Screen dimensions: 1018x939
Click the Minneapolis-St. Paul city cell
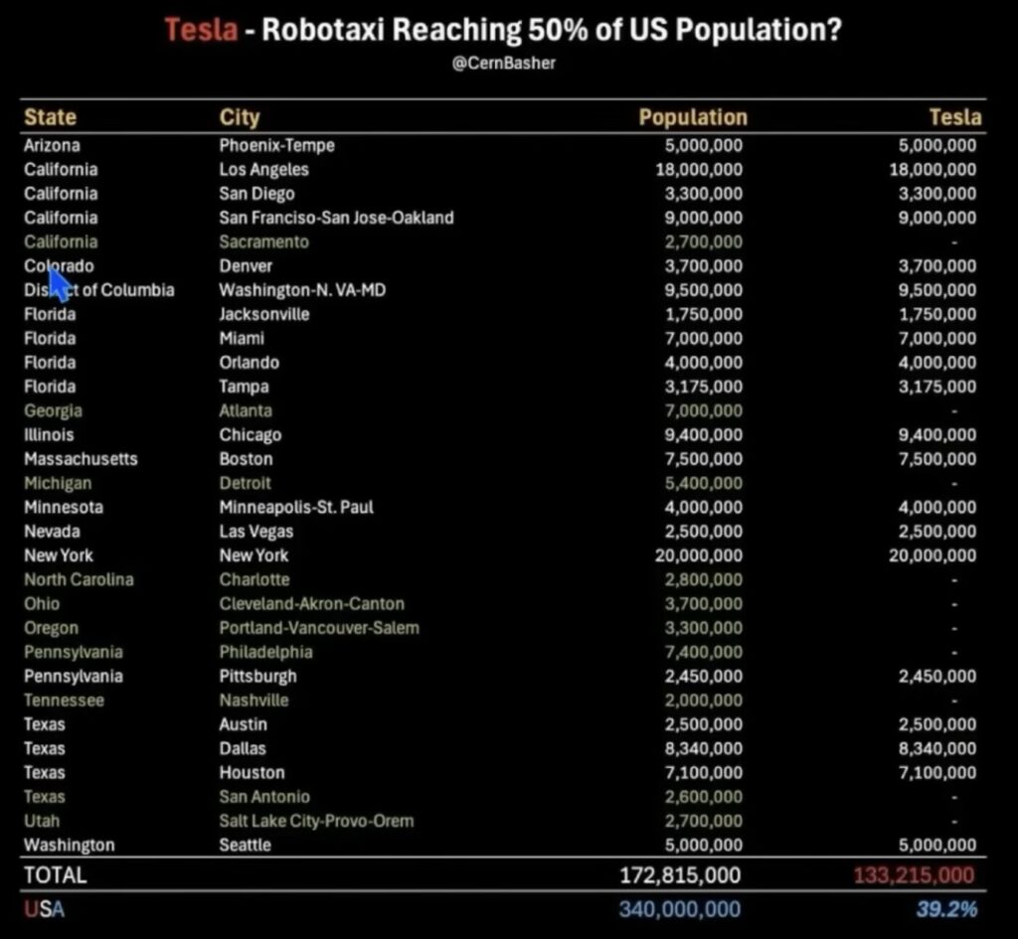click(296, 508)
